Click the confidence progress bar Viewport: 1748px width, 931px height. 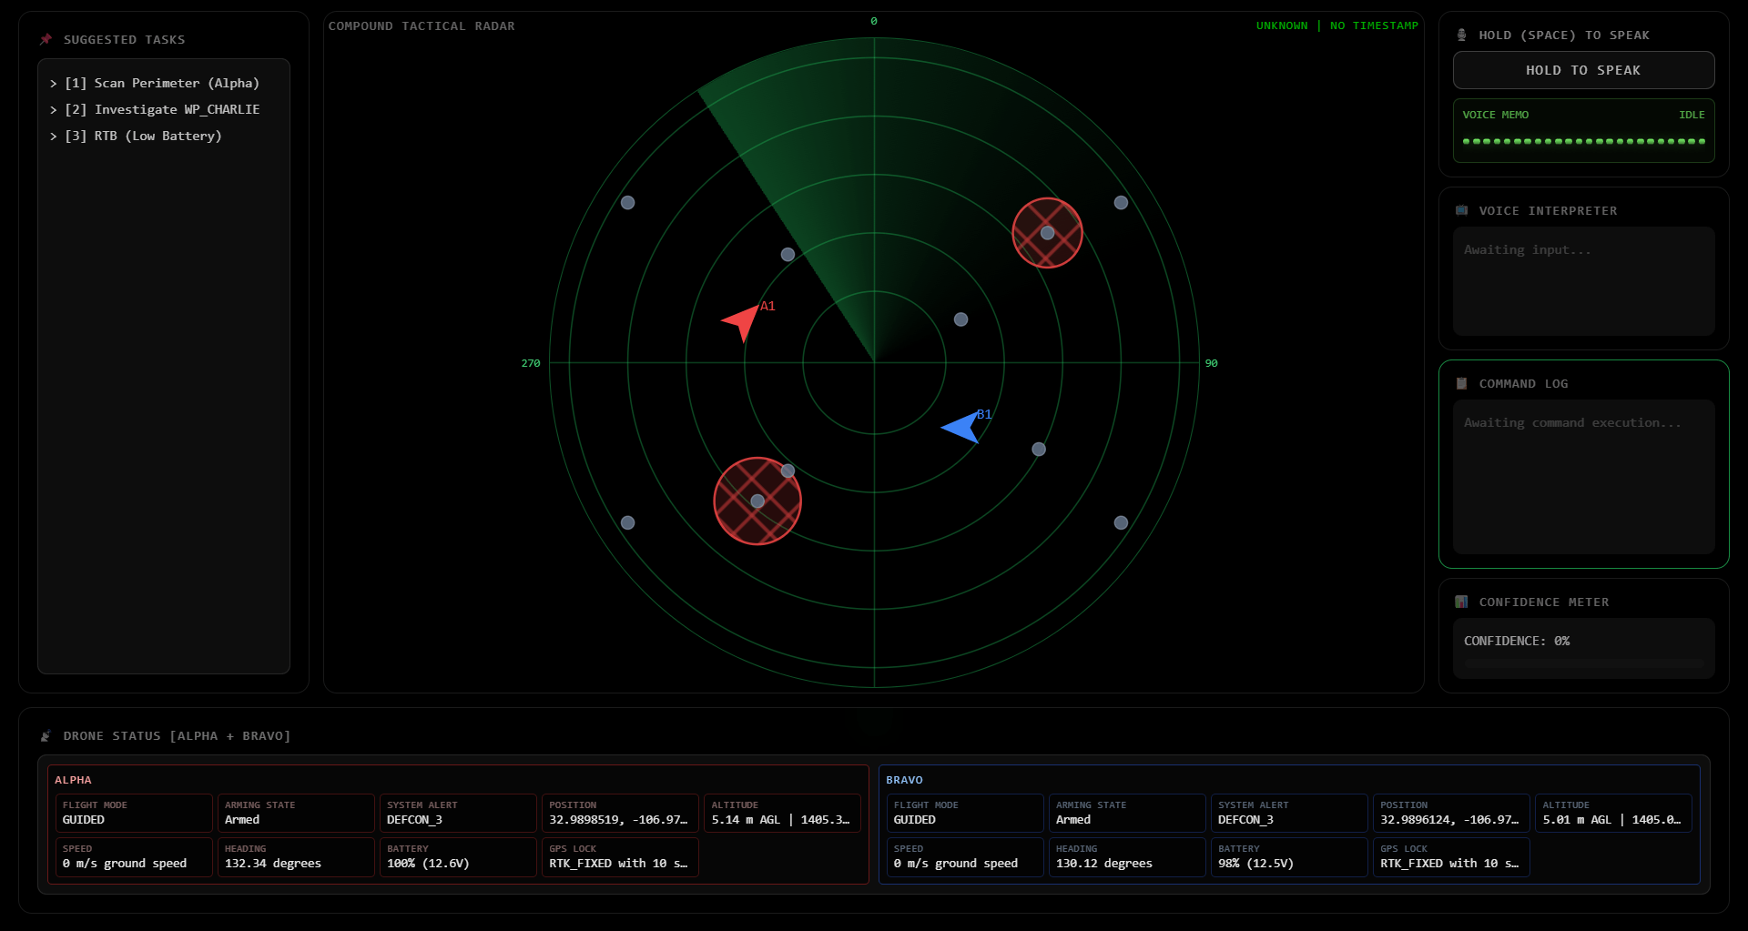[x=1583, y=663]
